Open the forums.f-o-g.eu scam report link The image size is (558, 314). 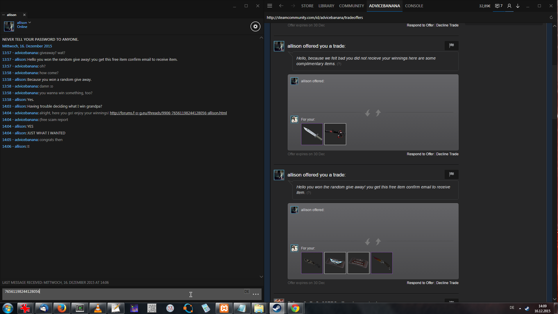tap(168, 113)
